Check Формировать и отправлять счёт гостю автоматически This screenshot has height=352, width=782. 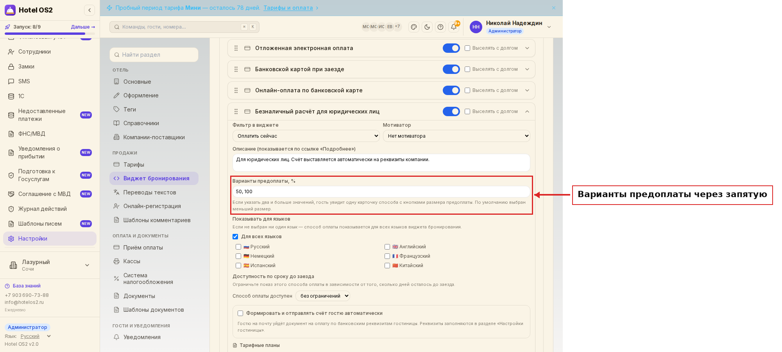coord(240,313)
